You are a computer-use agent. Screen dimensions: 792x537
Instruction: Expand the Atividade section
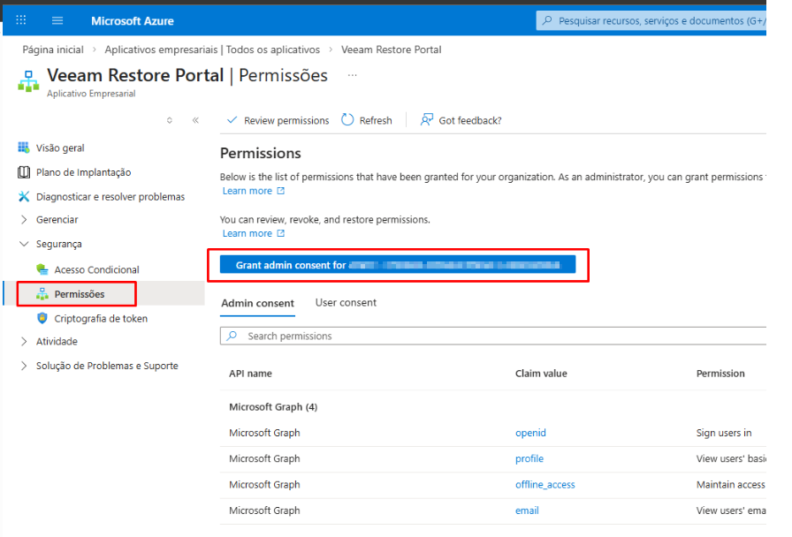[57, 342]
